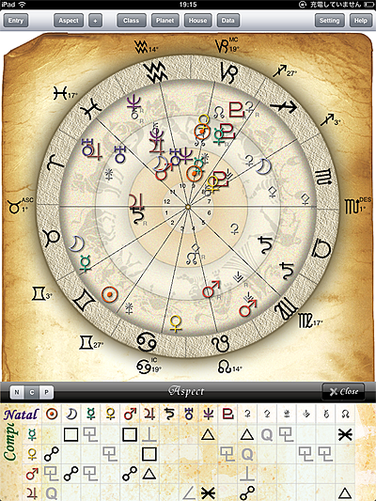This screenshot has width=376, height=501.
Task: Select sextile aspect in Mercury row, Node column
Action: click(x=345, y=434)
